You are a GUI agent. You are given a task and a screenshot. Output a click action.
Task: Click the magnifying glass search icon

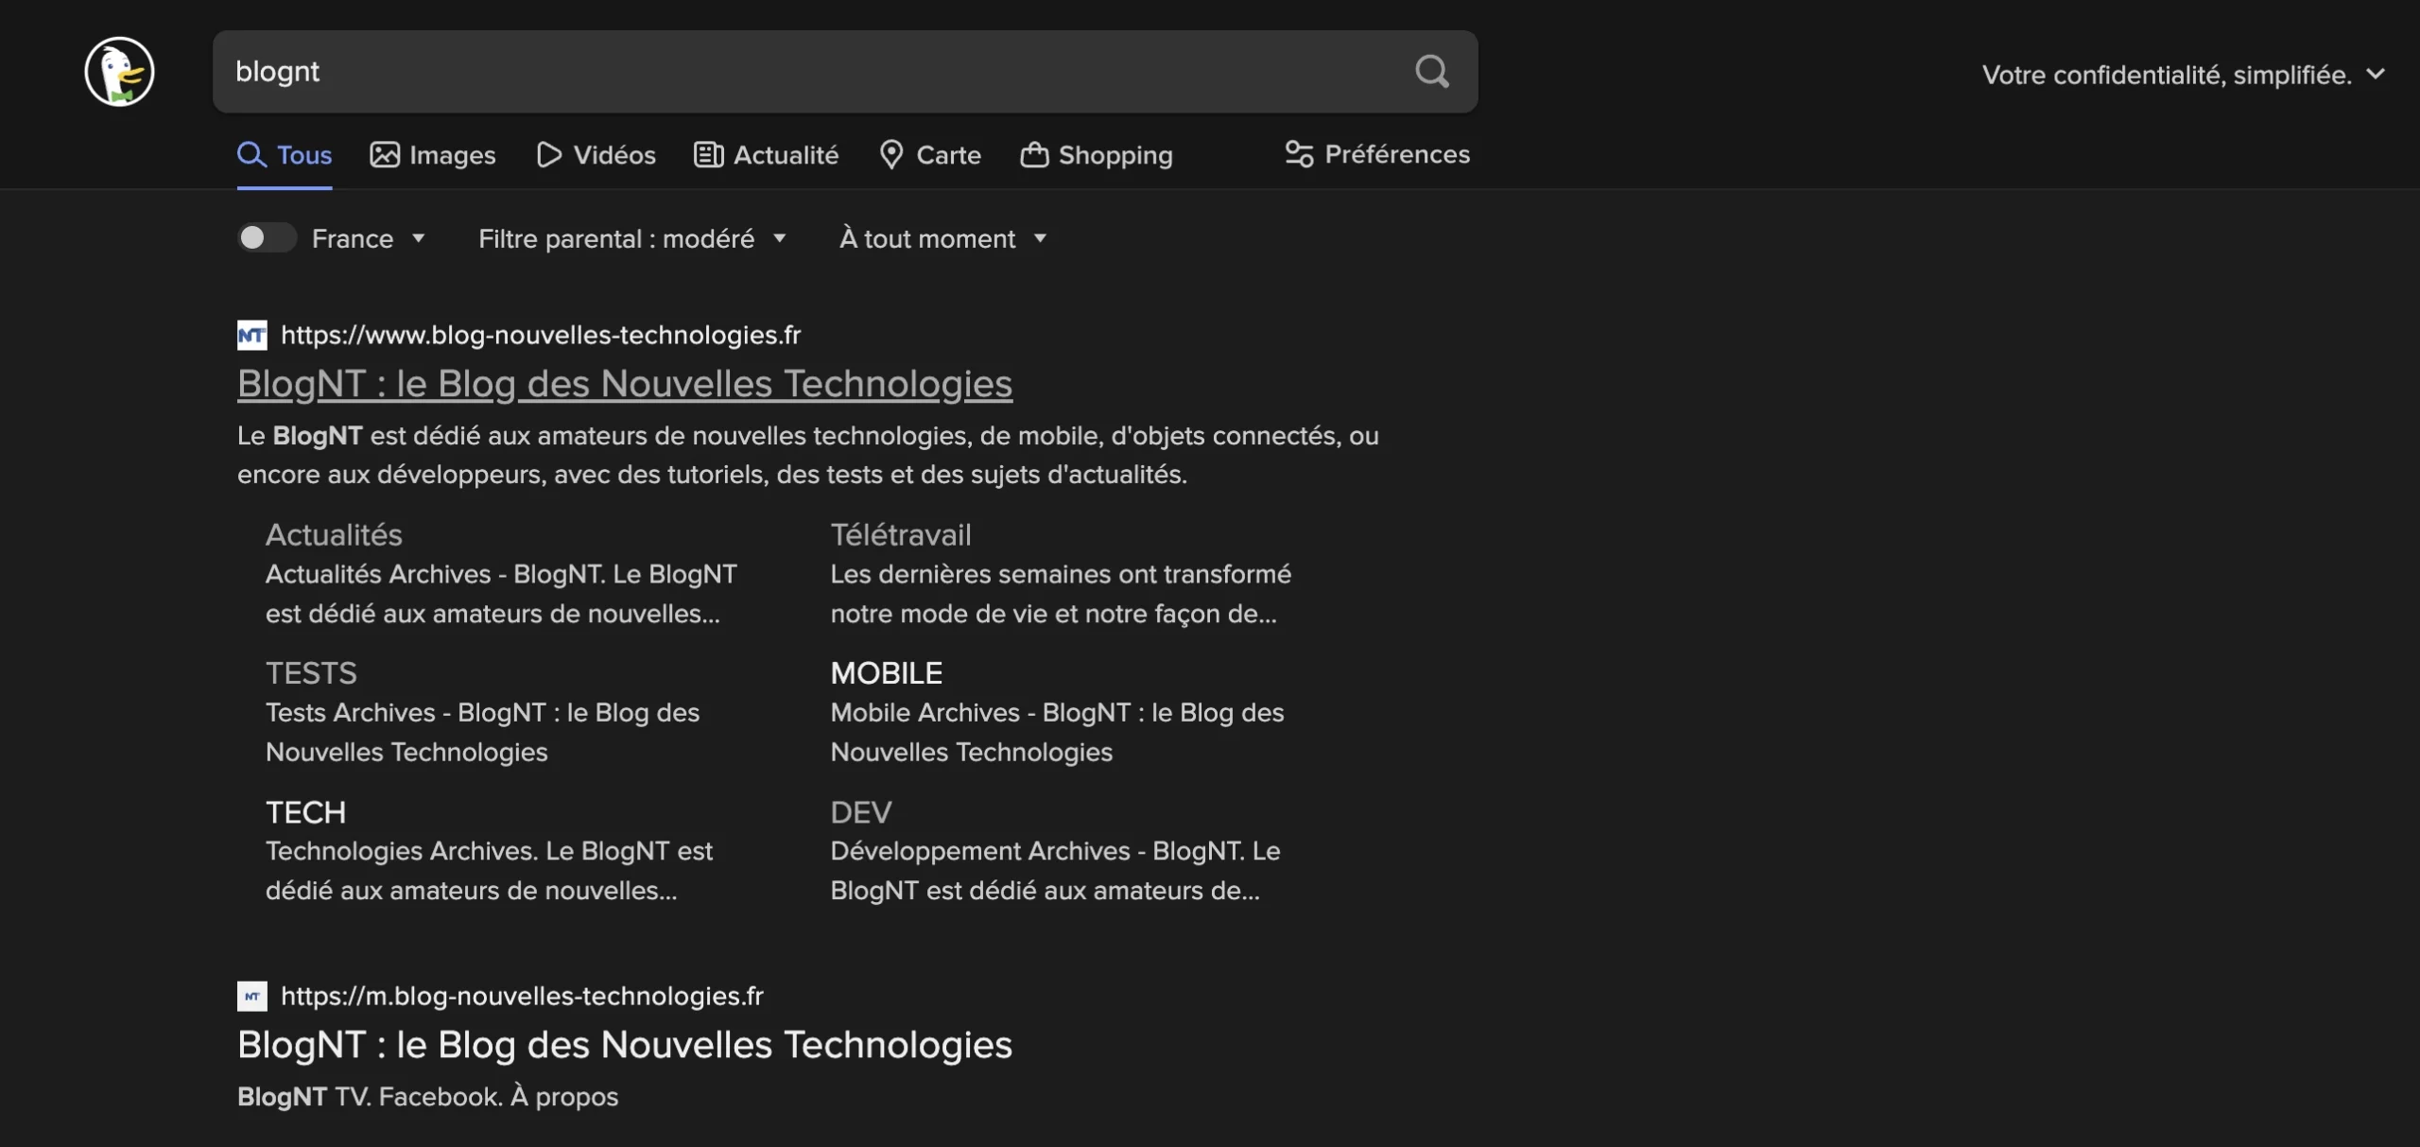coord(1431,72)
